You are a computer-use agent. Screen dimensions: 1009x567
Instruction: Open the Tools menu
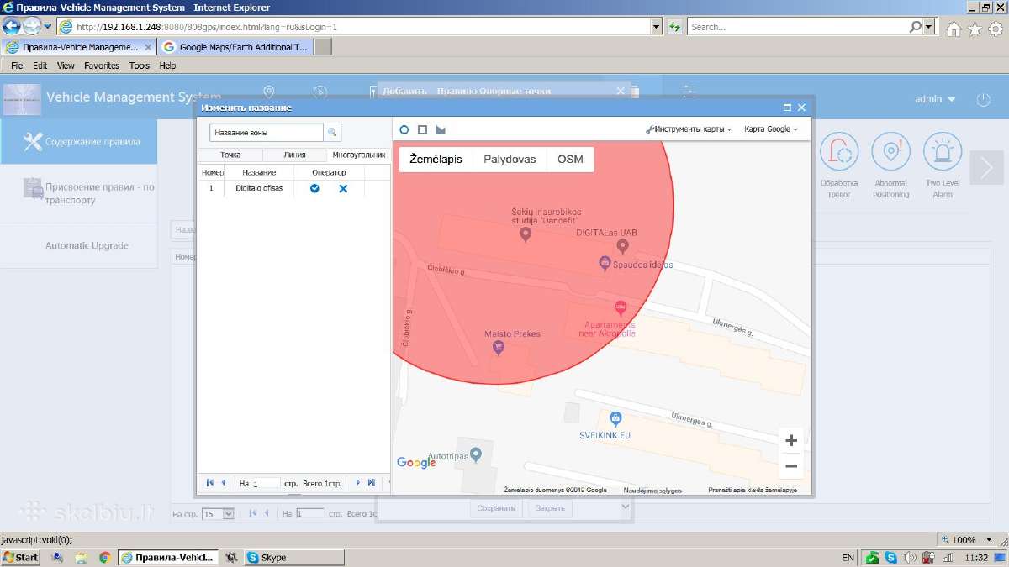tap(140, 66)
